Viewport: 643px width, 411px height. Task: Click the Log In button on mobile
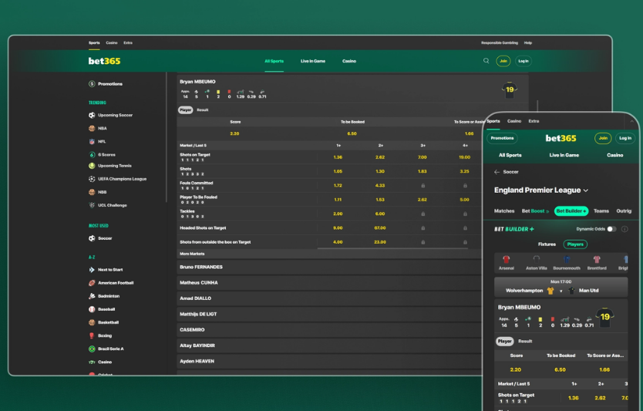coord(624,138)
